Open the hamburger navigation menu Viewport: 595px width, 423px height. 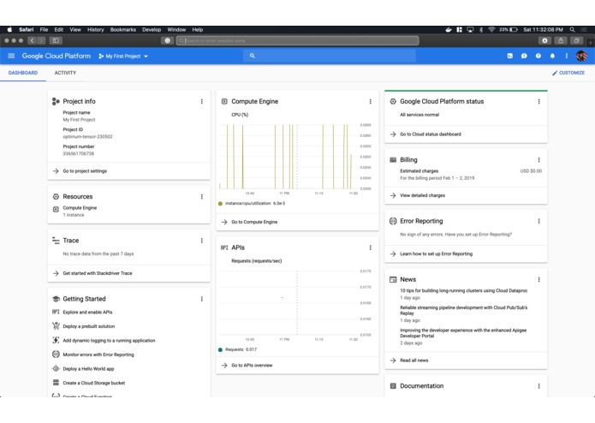coord(11,56)
